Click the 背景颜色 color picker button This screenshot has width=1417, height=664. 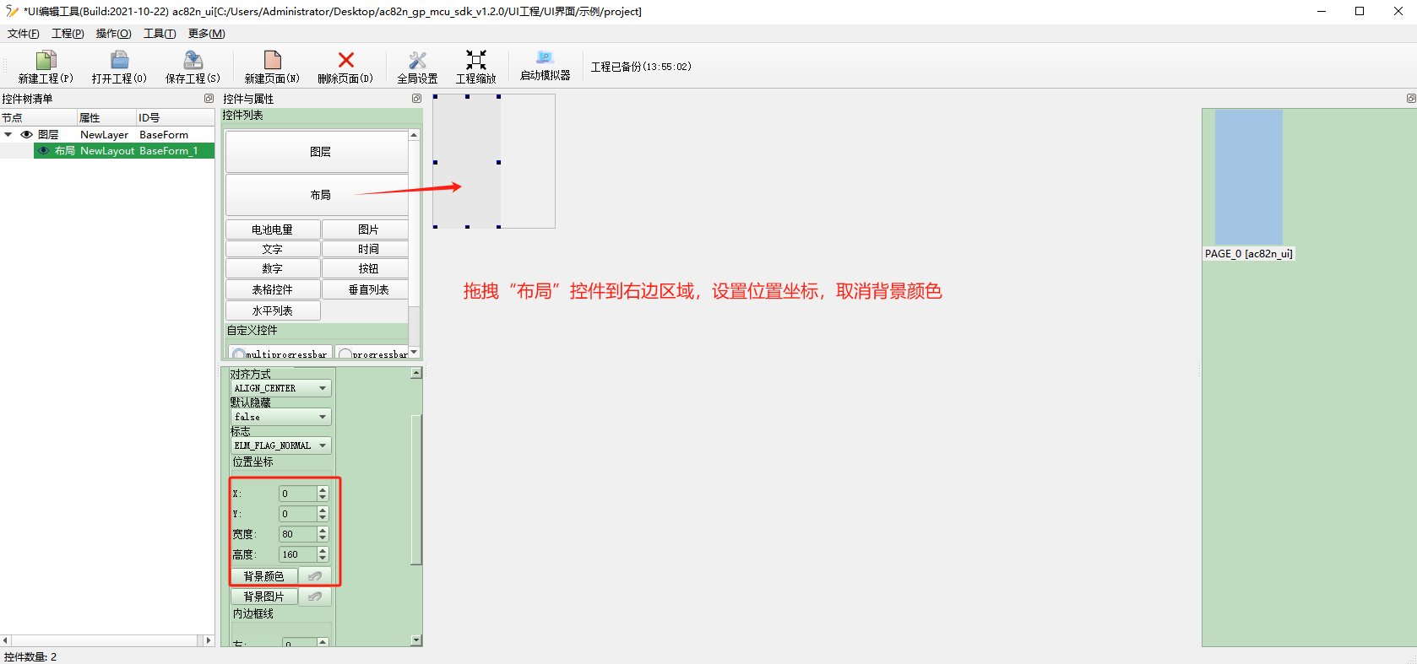click(x=263, y=576)
